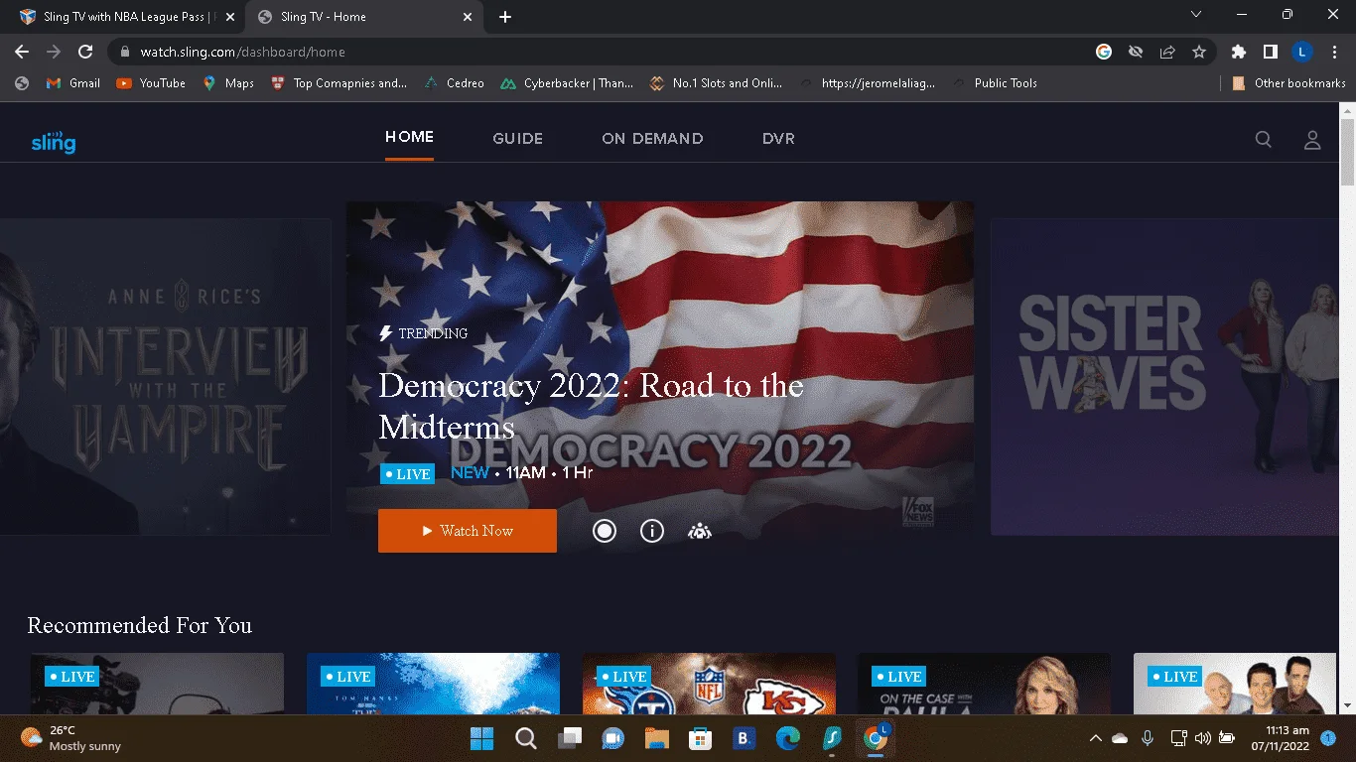Switch to the HOME tab
The height and width of the screenshot is (762, 1356).
pos(409,137)
